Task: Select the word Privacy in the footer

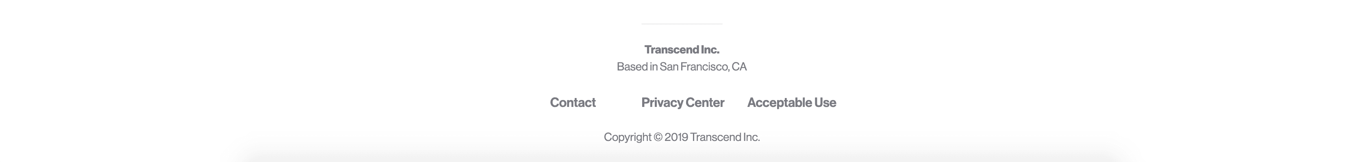Action: click(x=659, y=102)
